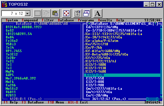The image size is (164, 106).
Task: Select the Mo7.396Ga40.392 entry
Action: pos(21,78)
